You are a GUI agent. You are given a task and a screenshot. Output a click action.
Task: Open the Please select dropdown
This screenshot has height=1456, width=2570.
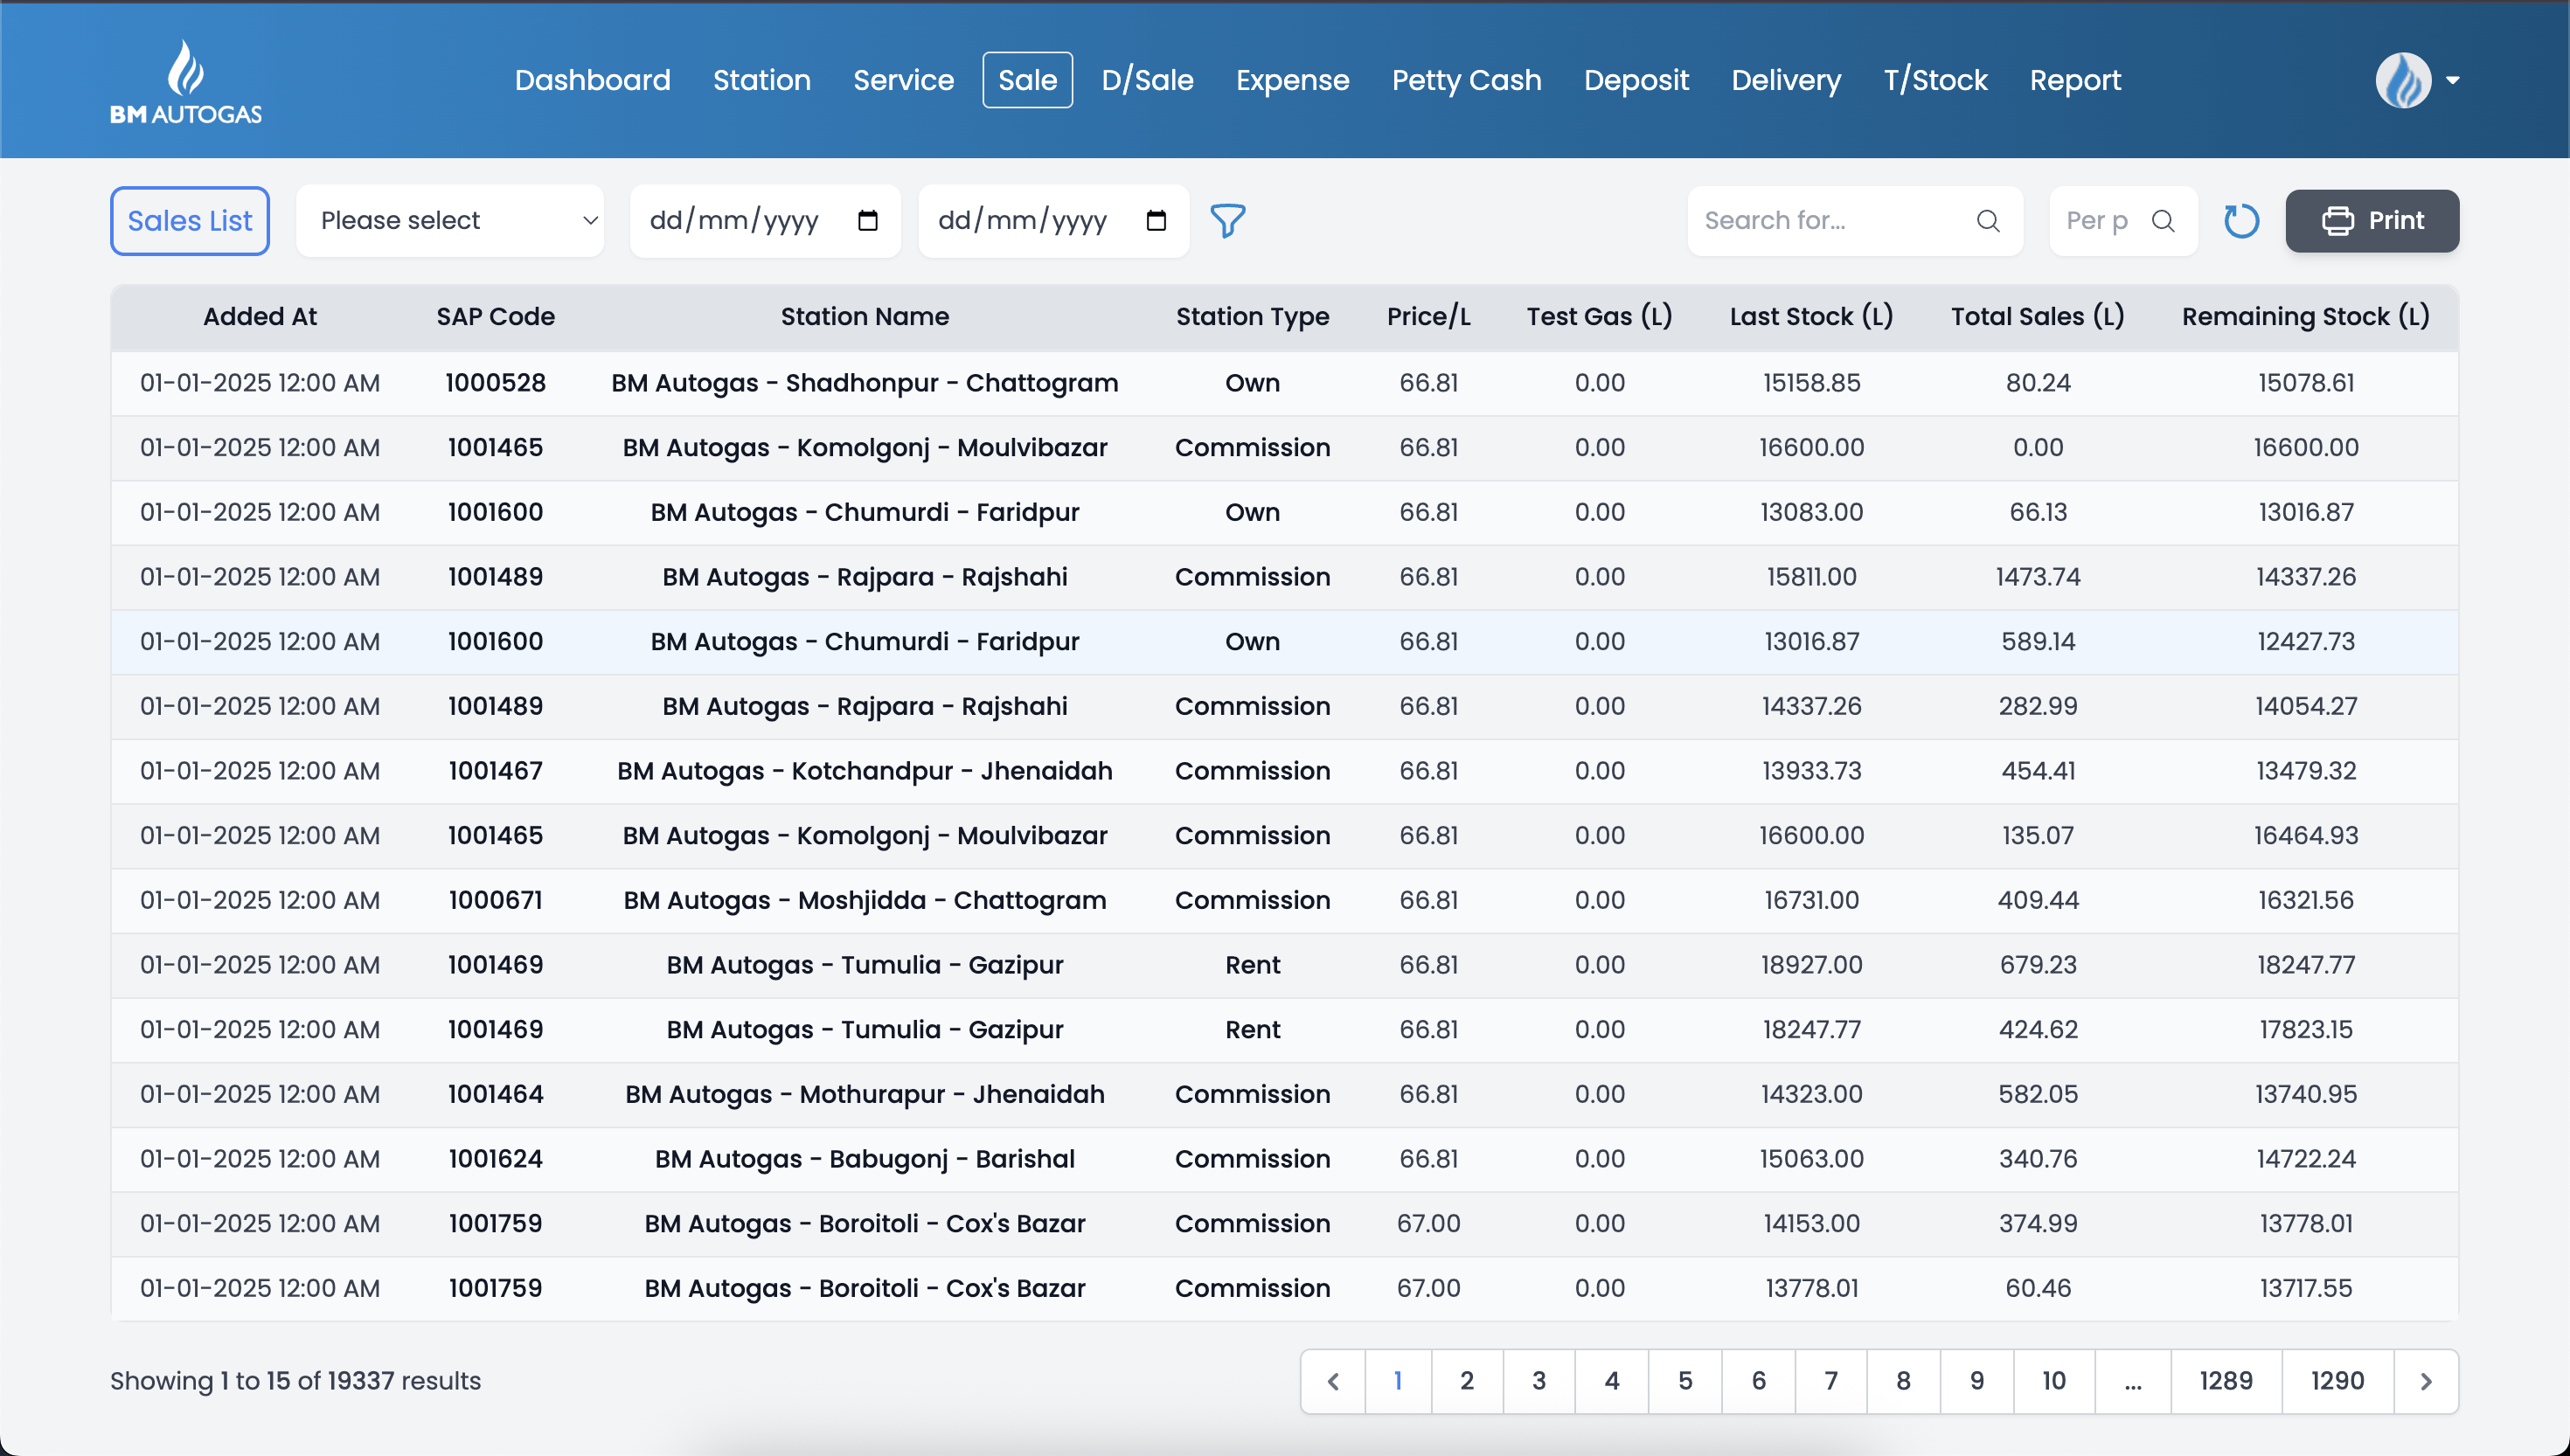click(x=450, y=220)
